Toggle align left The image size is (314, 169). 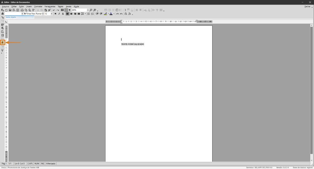click(x=67, y=14)
